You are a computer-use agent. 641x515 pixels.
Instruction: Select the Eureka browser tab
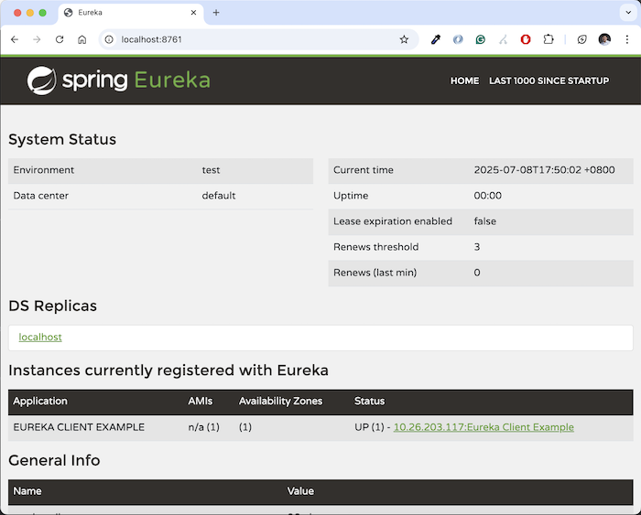coord(130,13)
